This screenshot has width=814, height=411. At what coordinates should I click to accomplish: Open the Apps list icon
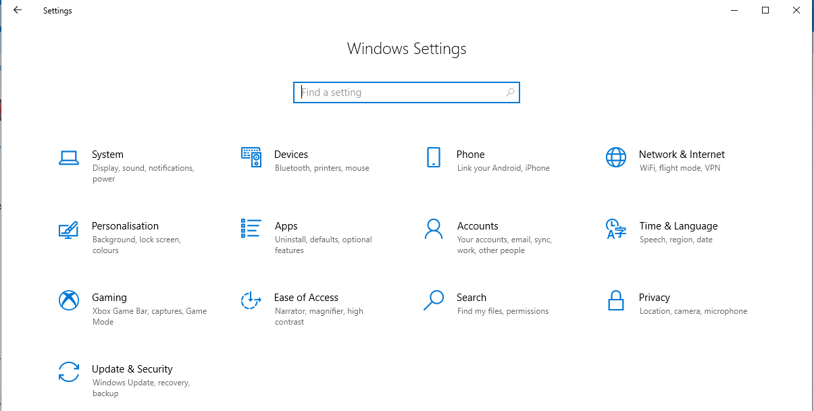point(251,228)
